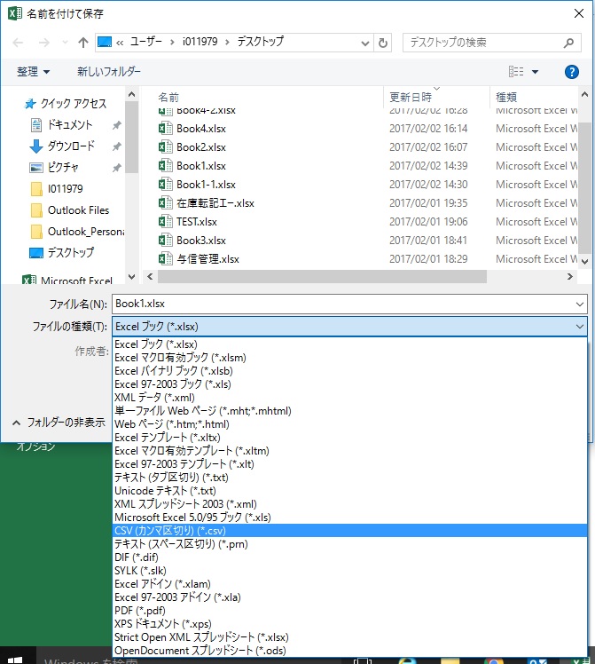Click file list vertical scrollbar down arrow
This screenshot has width=595, height=664.
pyautogui.click(x=585, y=262)
